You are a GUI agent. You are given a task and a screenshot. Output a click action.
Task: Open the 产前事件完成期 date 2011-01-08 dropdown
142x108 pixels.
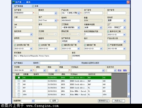124,49
